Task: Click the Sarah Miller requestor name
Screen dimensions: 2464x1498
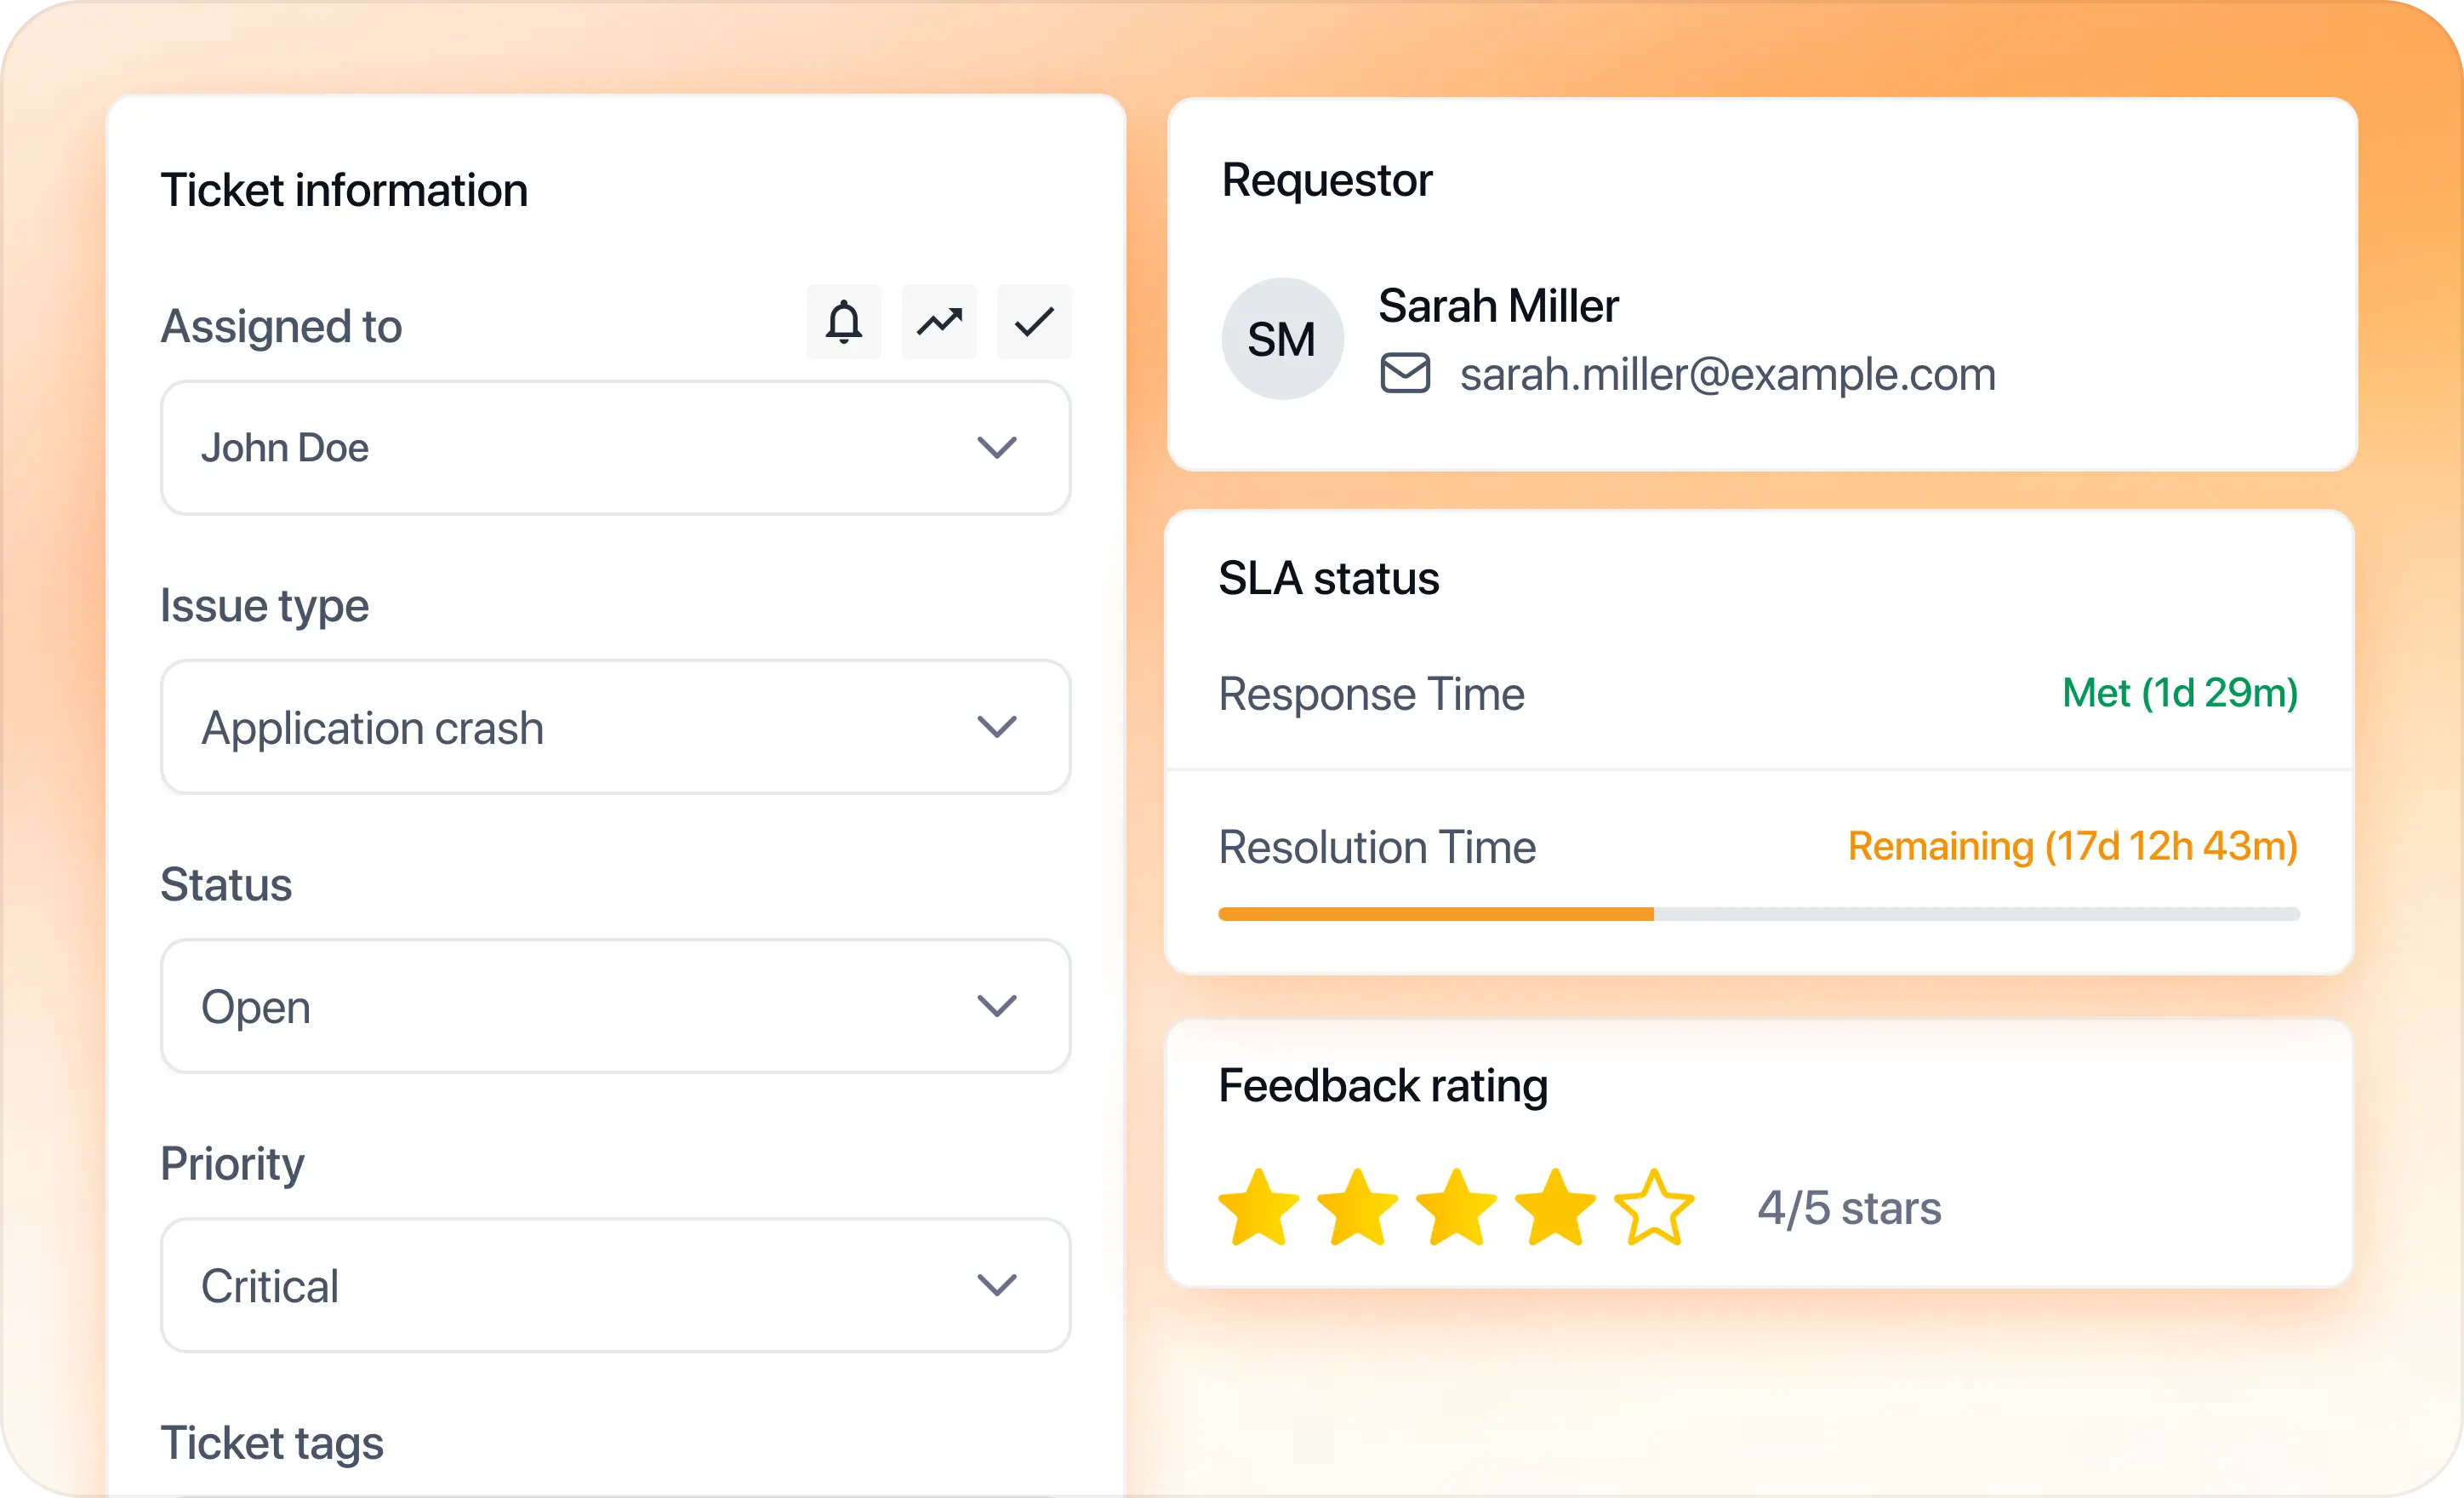Action: coord(1498,306)
